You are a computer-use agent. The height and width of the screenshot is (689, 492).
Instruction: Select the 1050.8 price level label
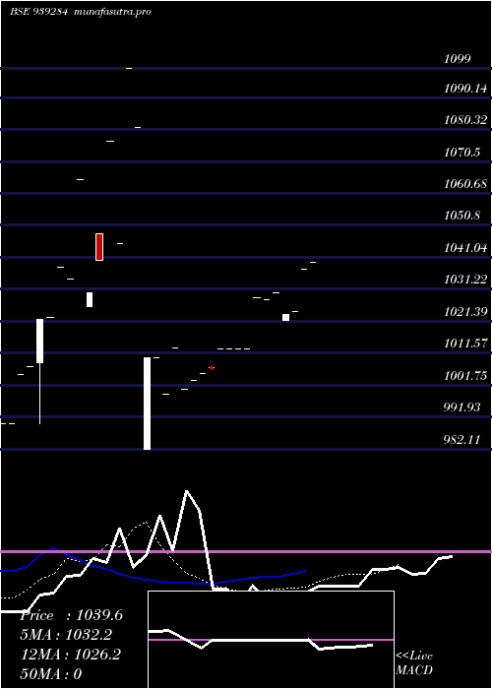click(461, 216)
